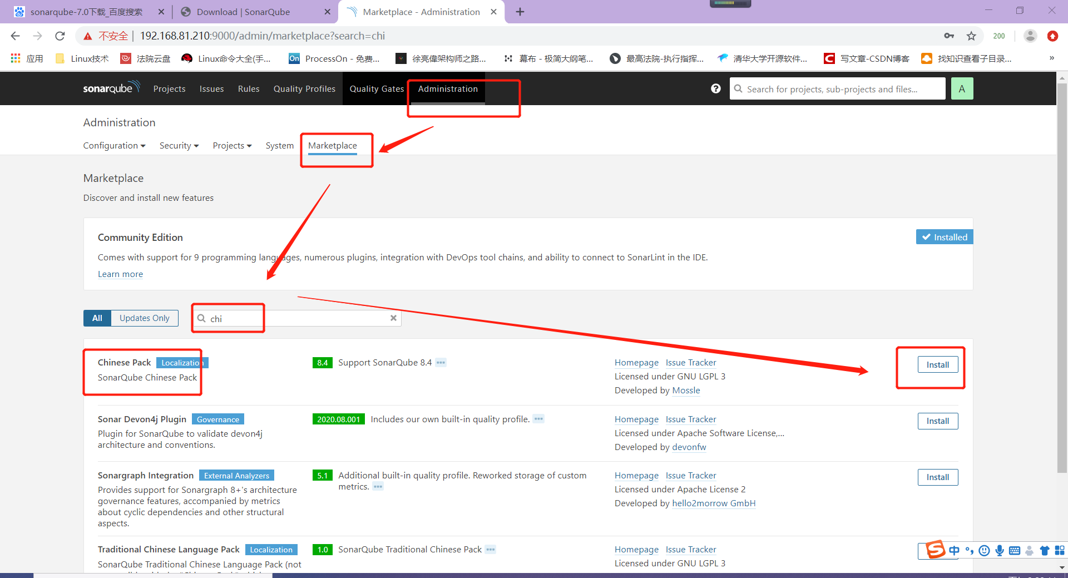The width and height of the screenshot is (1068, 578).
Task: Open the ProcessOn bookmark
Action: [334, 58]
